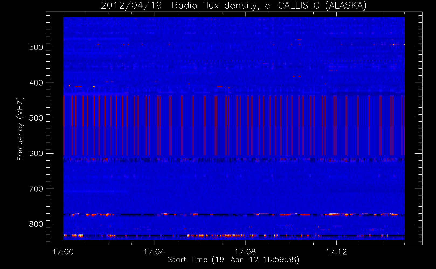Click the 500 frequency tick label
The height and width of the screenshot is (269, 436).
(36, 118)
